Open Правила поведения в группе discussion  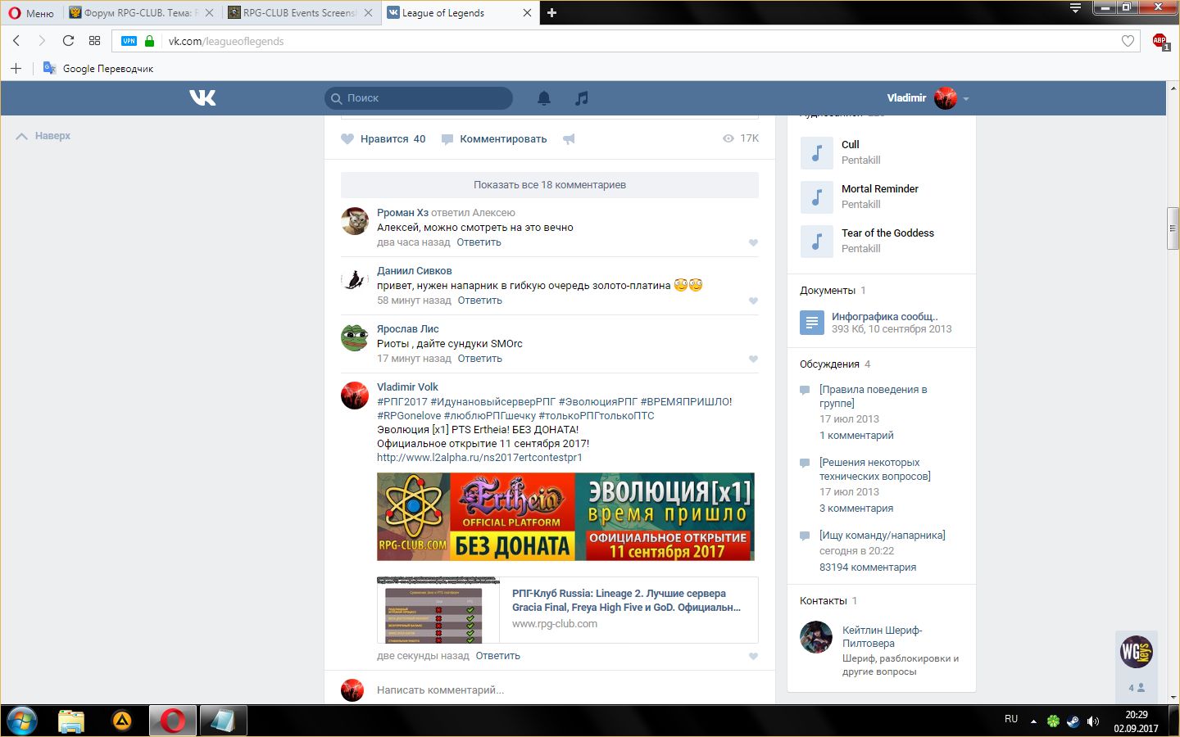[873, 396]
